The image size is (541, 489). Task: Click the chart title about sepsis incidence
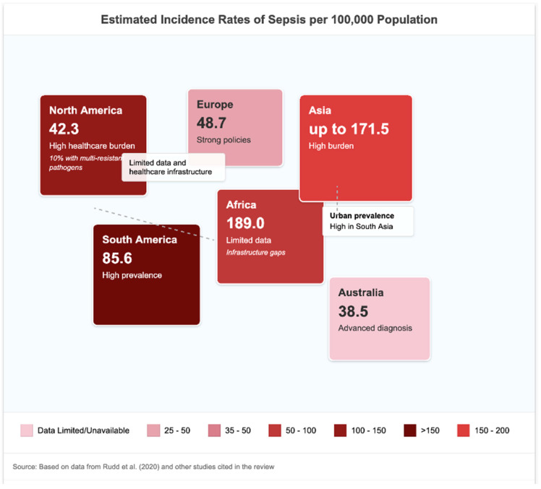coord(269,20)
